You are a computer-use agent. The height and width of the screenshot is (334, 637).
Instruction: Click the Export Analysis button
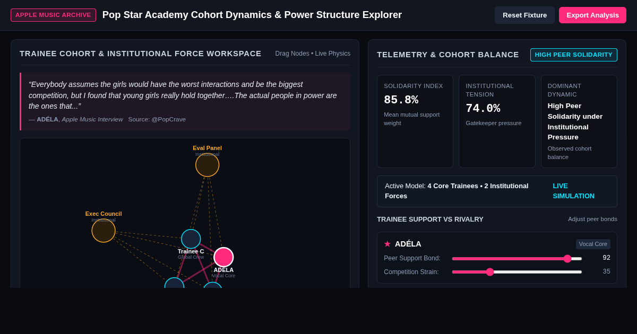tap(592, 15)
